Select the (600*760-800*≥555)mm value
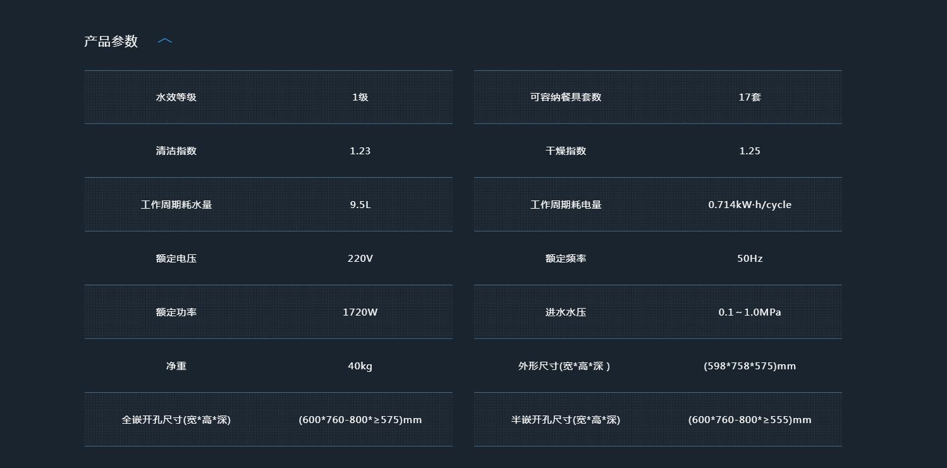947x468 pixels. pos(750,420)
